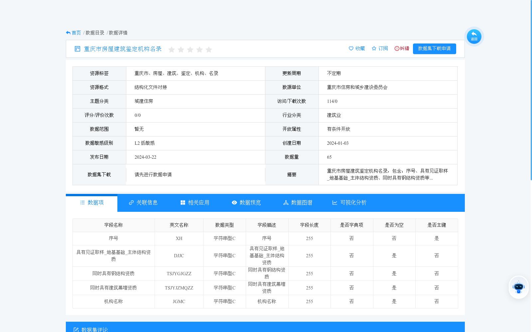
Task: Open the 相关应用 tab
Action: (x=195, y=203)
